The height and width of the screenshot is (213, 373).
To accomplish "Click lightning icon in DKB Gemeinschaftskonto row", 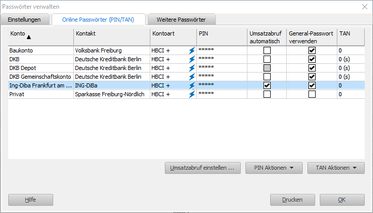I will pyautogui.click(x=192, y=77).
